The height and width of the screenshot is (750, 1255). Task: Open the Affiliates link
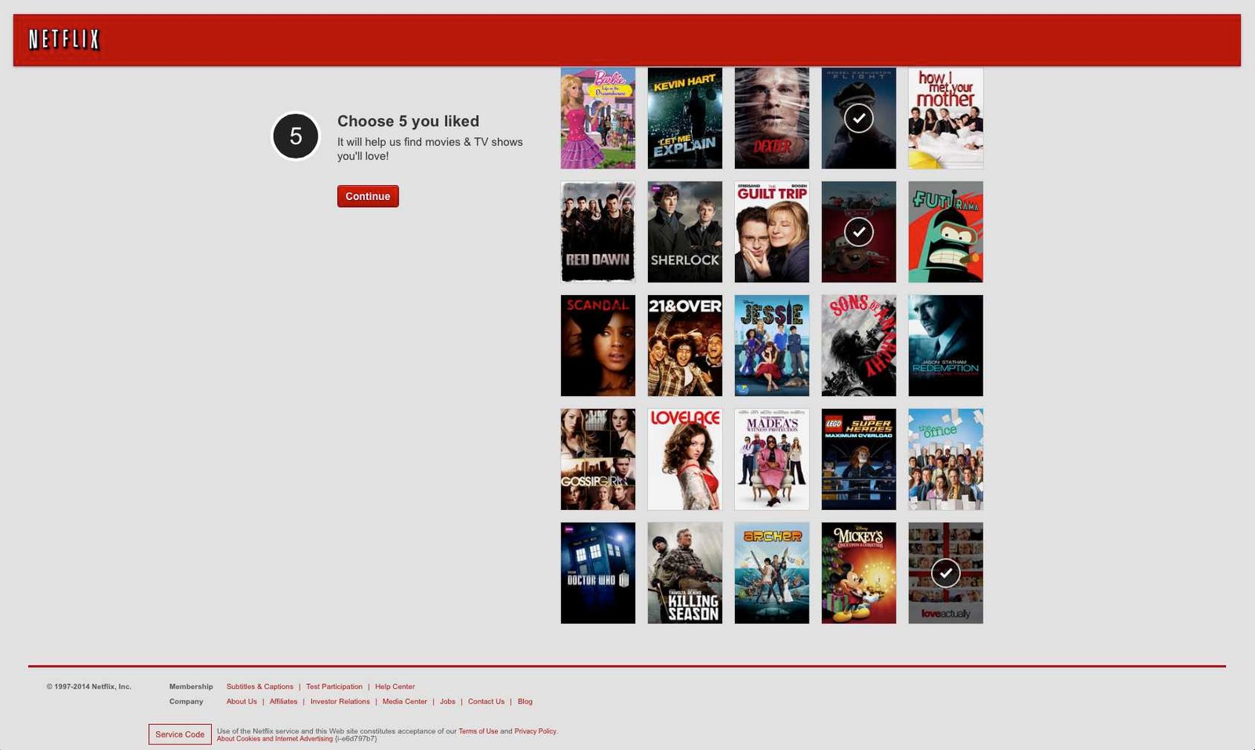tap(283, 701)
